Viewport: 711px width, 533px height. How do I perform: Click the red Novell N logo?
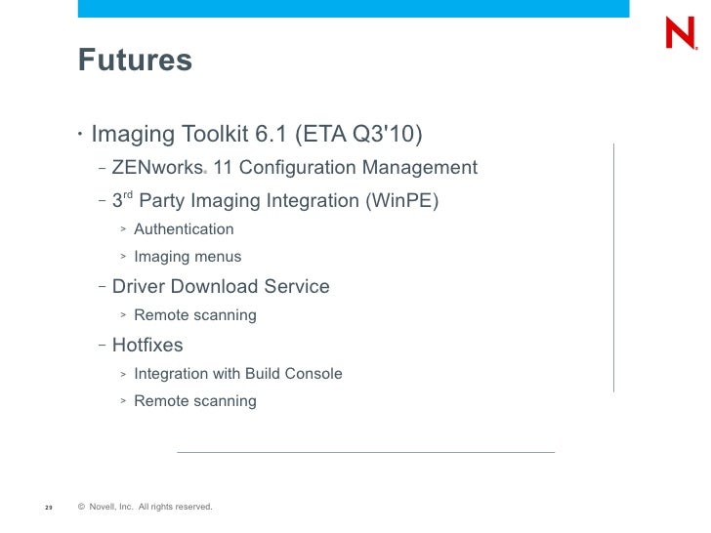pos(682,32)
